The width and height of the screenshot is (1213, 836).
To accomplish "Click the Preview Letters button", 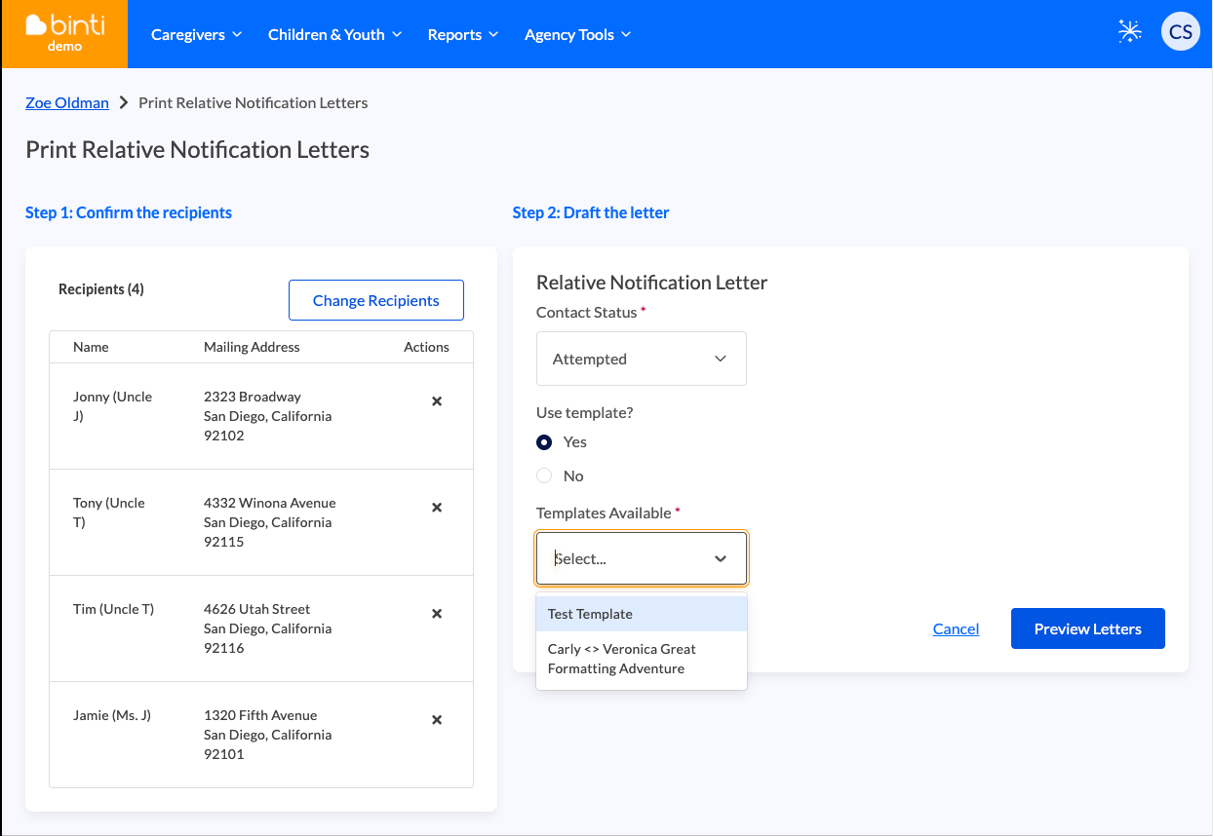I will pyautogui.click(x=1087, y=628).
